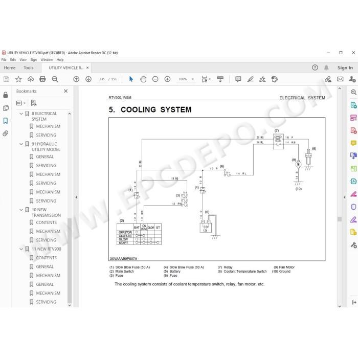The image size is (358, 358).
Task: Open bookmark options dropdown menu
Action: click(x=21, y=103)
